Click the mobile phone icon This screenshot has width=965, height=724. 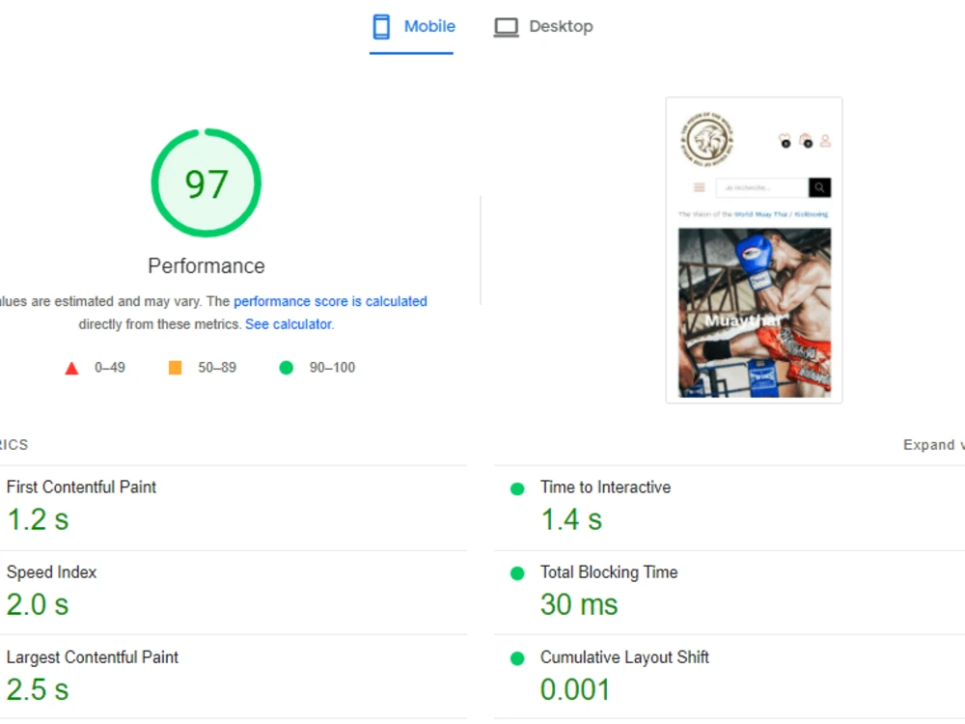click(x=381, y=27)
